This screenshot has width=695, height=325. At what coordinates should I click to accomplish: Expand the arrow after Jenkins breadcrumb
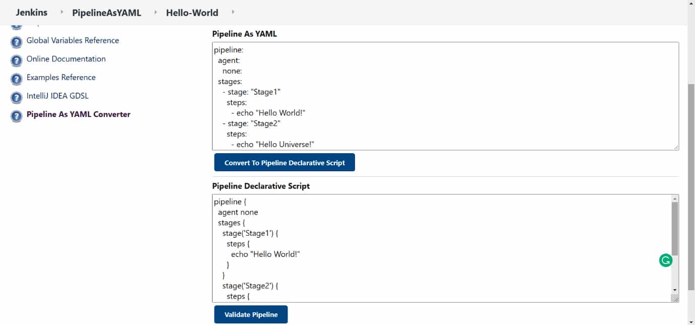62,12
